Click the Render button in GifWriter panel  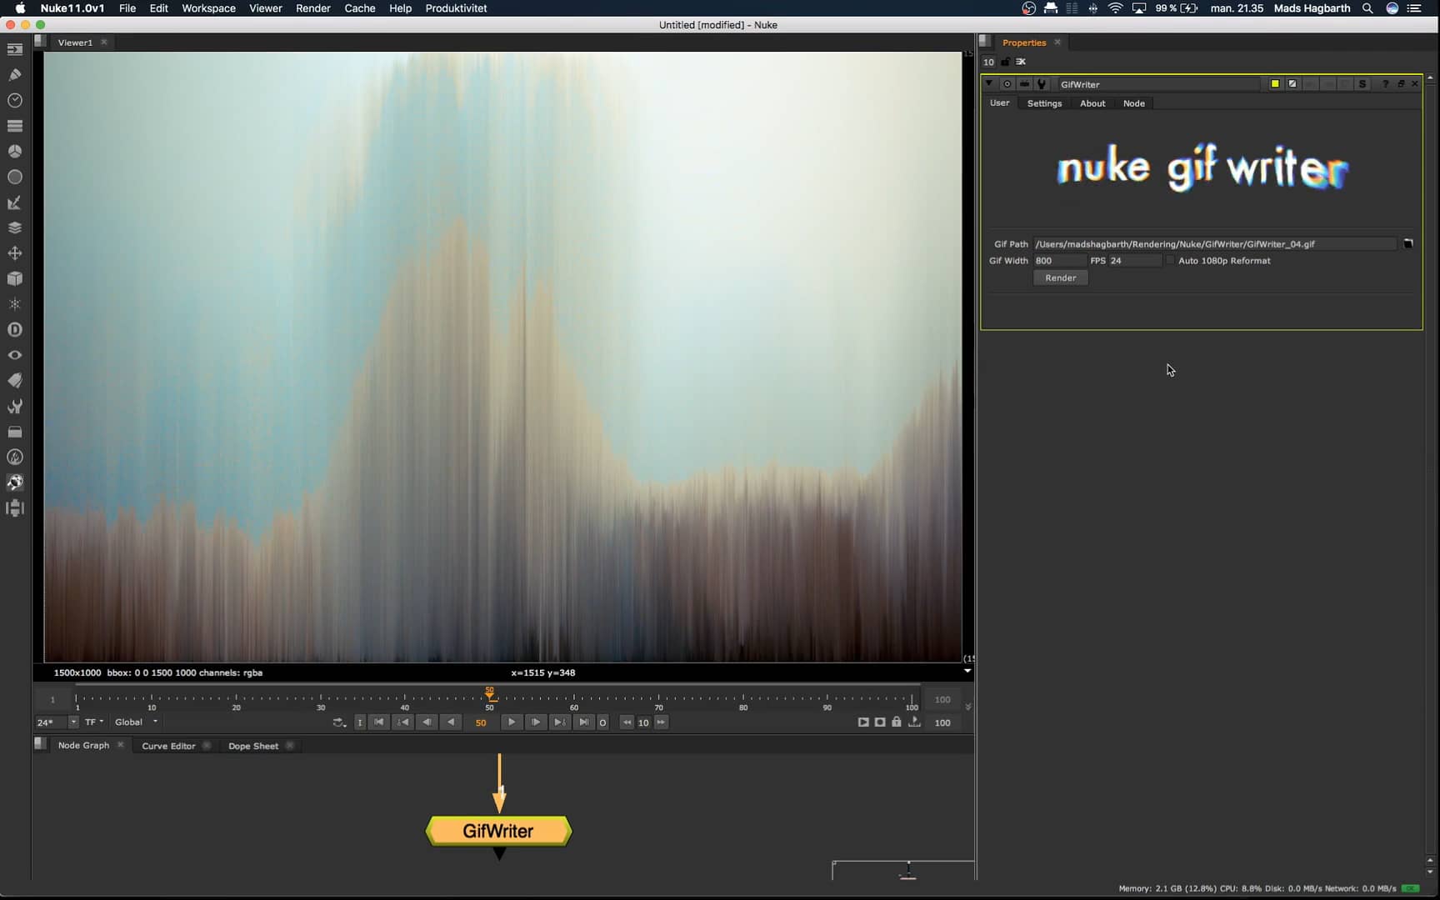pyautogui.click(x=1061, y=277)
